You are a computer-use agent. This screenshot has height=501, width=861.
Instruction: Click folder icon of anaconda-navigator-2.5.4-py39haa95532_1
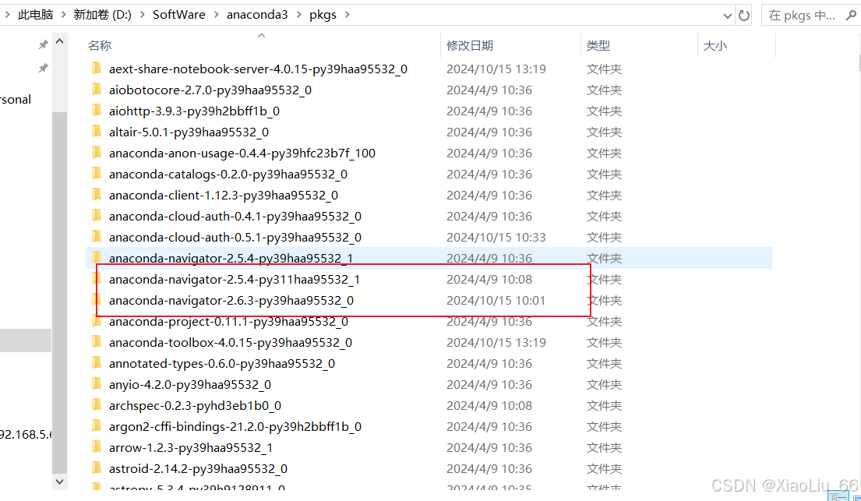[x=97, y=258]
